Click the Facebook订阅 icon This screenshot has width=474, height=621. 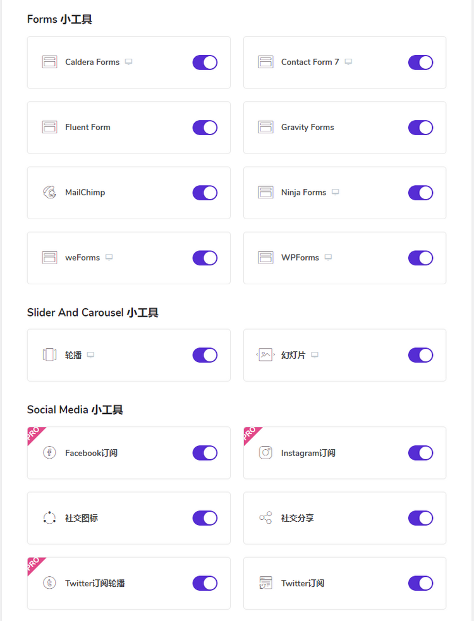click(x=49, y=452)
